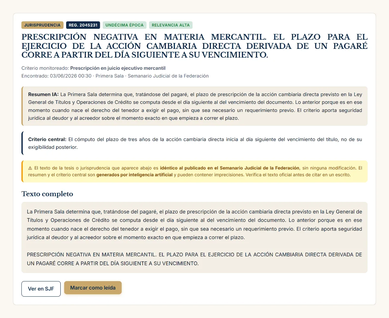Image resolution: width=389 pixels, height=318 pixels.
Task: Click "Criterio monitoreado:" label
Action: (45, 68)
